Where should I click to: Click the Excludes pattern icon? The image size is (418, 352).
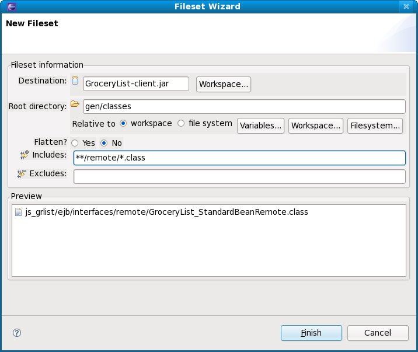22,173
